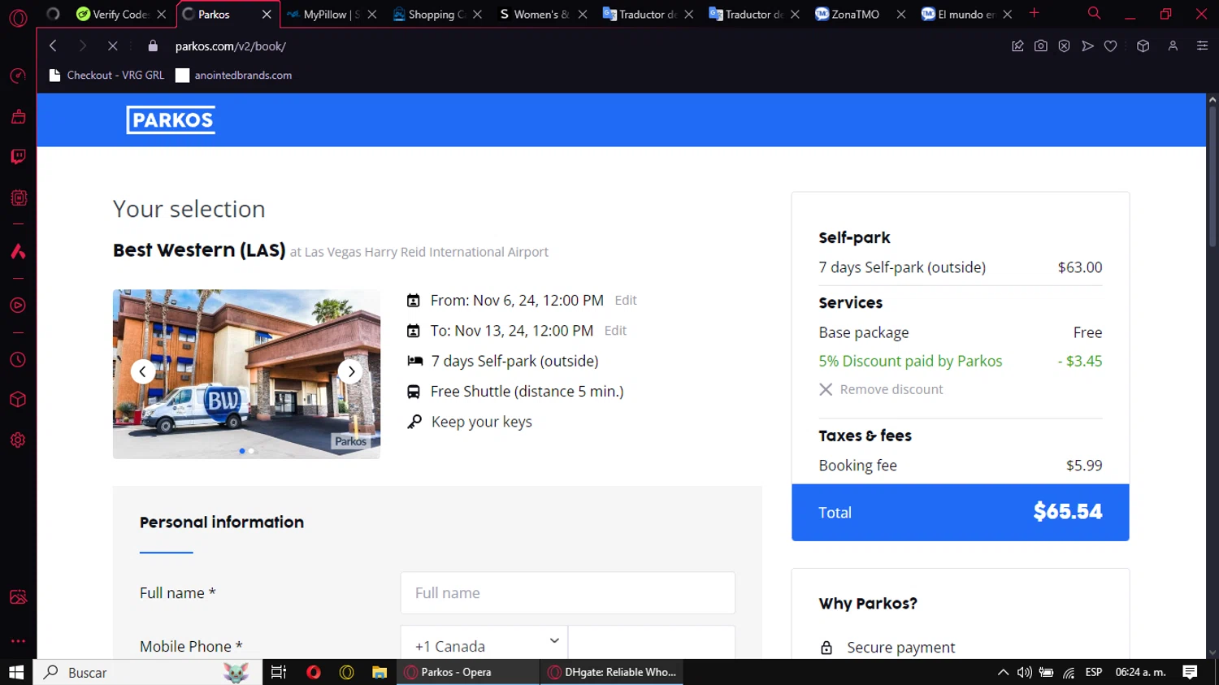The width and height of the screenshot is (1219, 685).
Task: Open volume control in system tray
Action: coord(1025,672)
